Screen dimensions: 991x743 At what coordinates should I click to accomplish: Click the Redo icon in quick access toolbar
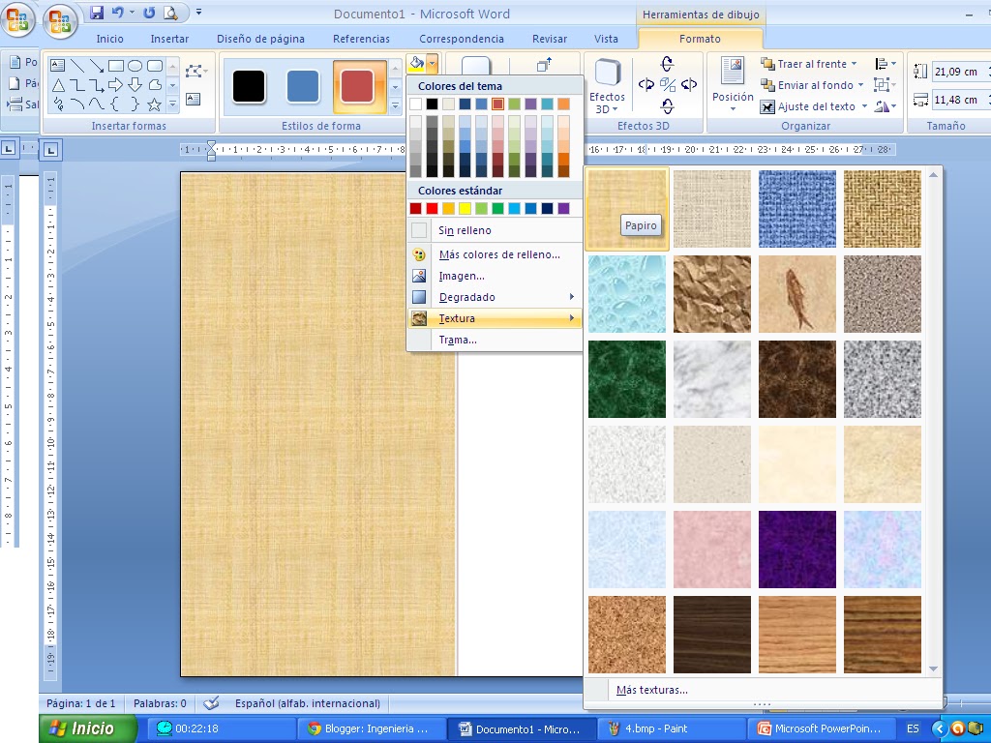[x=149, y=13]
